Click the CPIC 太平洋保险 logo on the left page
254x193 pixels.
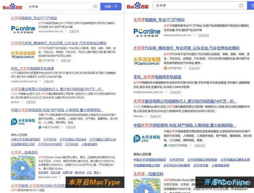coord(23,122)
